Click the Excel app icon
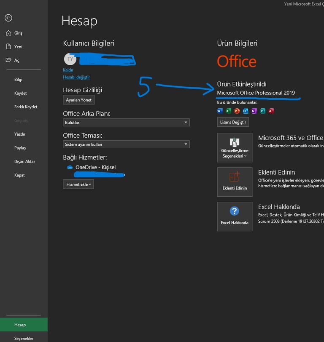This screenshot has height=342, width=324. [228, 111]
